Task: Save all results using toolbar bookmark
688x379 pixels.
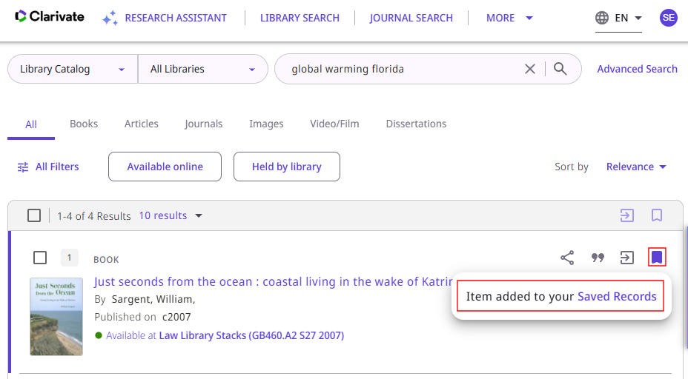Action: [x=657, y=215]
